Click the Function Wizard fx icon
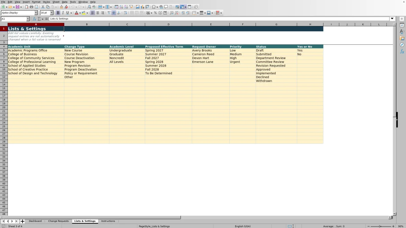Viewport: 406px width, 228px height. point(34,19)
